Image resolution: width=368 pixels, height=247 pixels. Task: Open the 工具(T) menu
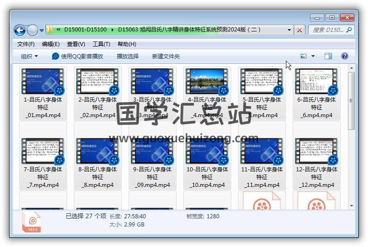tap(101, 44)
